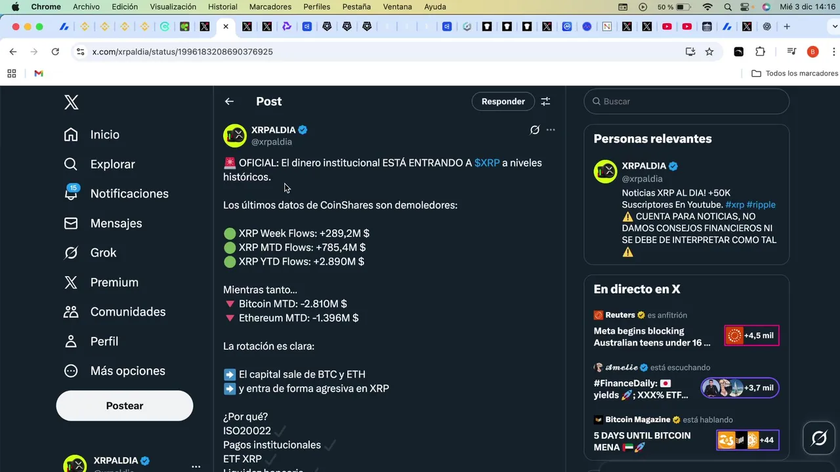The image size is (840, 472).
Task: Click Grok explain icon on post
Action: [535, 130]
